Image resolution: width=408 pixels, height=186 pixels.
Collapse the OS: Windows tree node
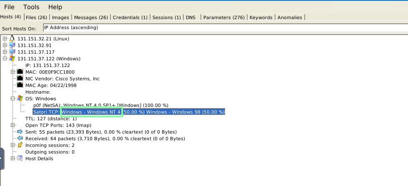pos(13,99)
